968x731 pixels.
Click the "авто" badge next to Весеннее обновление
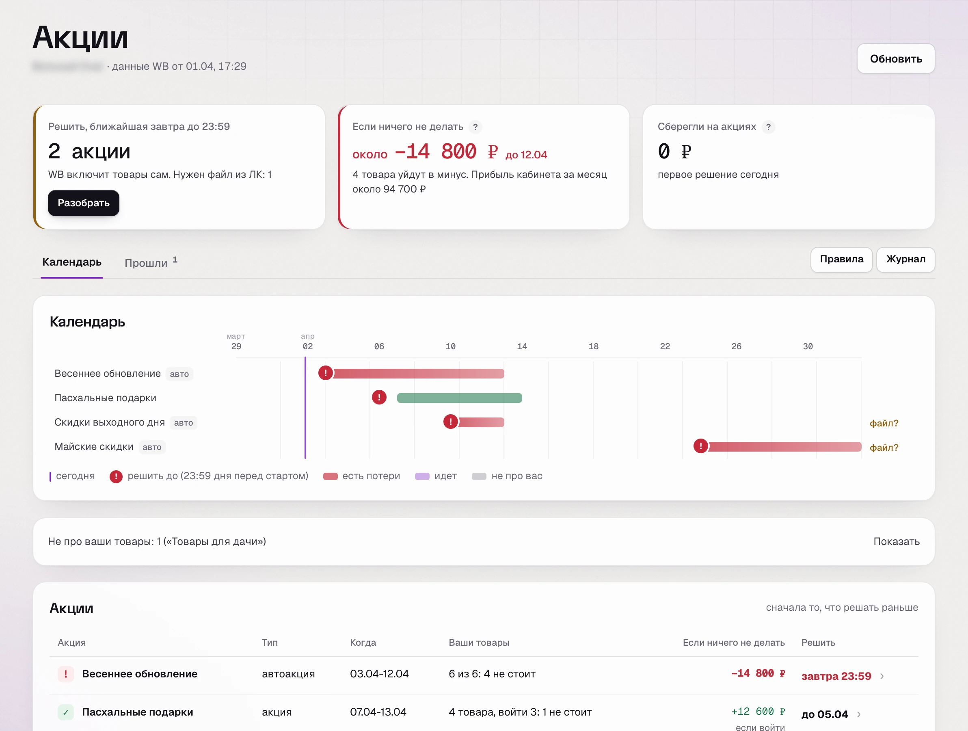click(179, 374)
